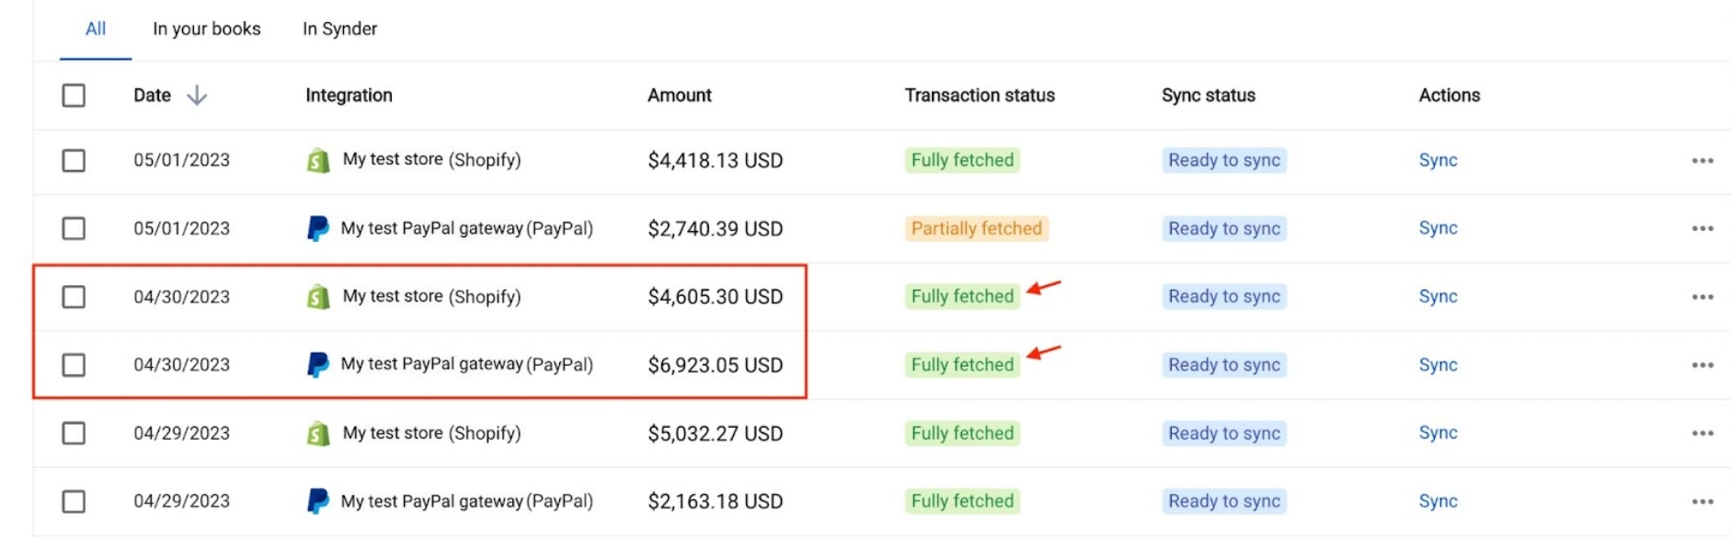Select the Shopify store icon in the highlighted 04/30/2023 row

(x=317, y=296)
